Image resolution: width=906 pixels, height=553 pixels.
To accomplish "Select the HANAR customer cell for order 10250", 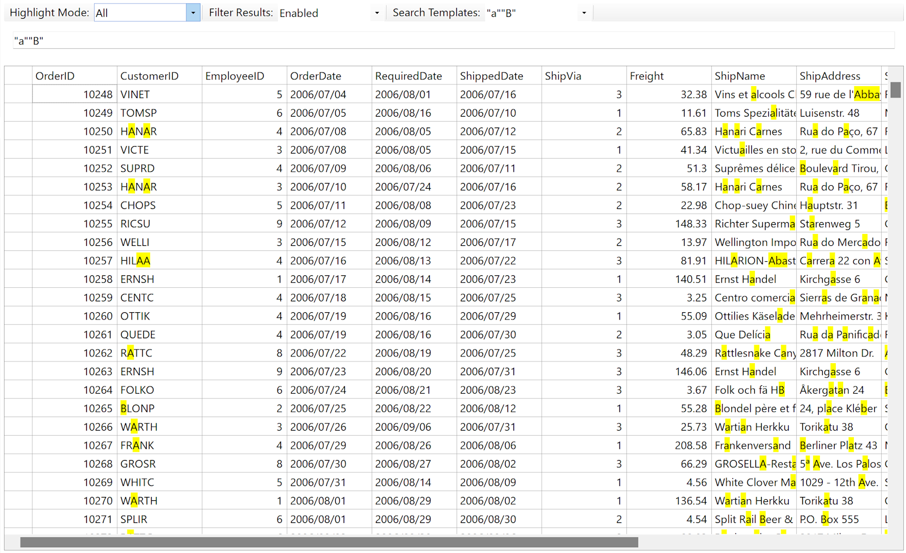I will click(160, 131).
